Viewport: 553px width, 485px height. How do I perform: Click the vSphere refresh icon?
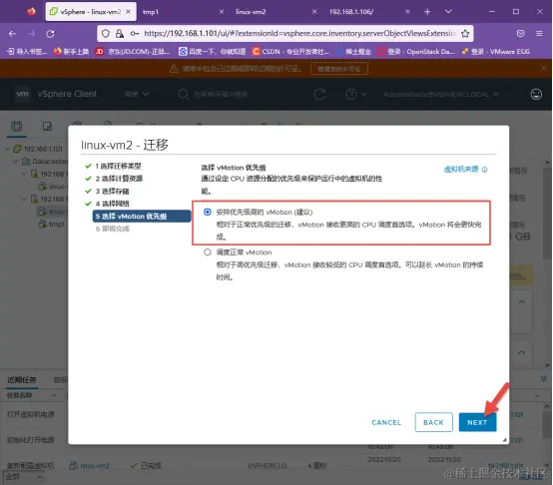[319, 94]
